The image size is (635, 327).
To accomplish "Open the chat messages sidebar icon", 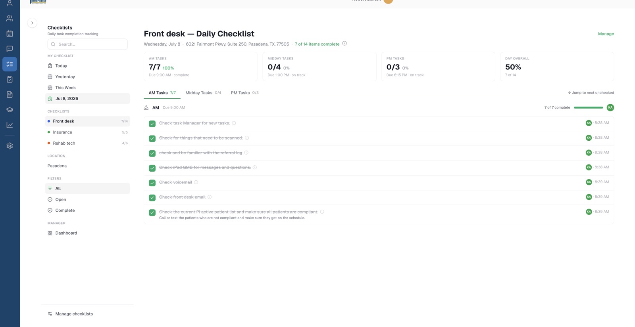I will coord(10,49).
